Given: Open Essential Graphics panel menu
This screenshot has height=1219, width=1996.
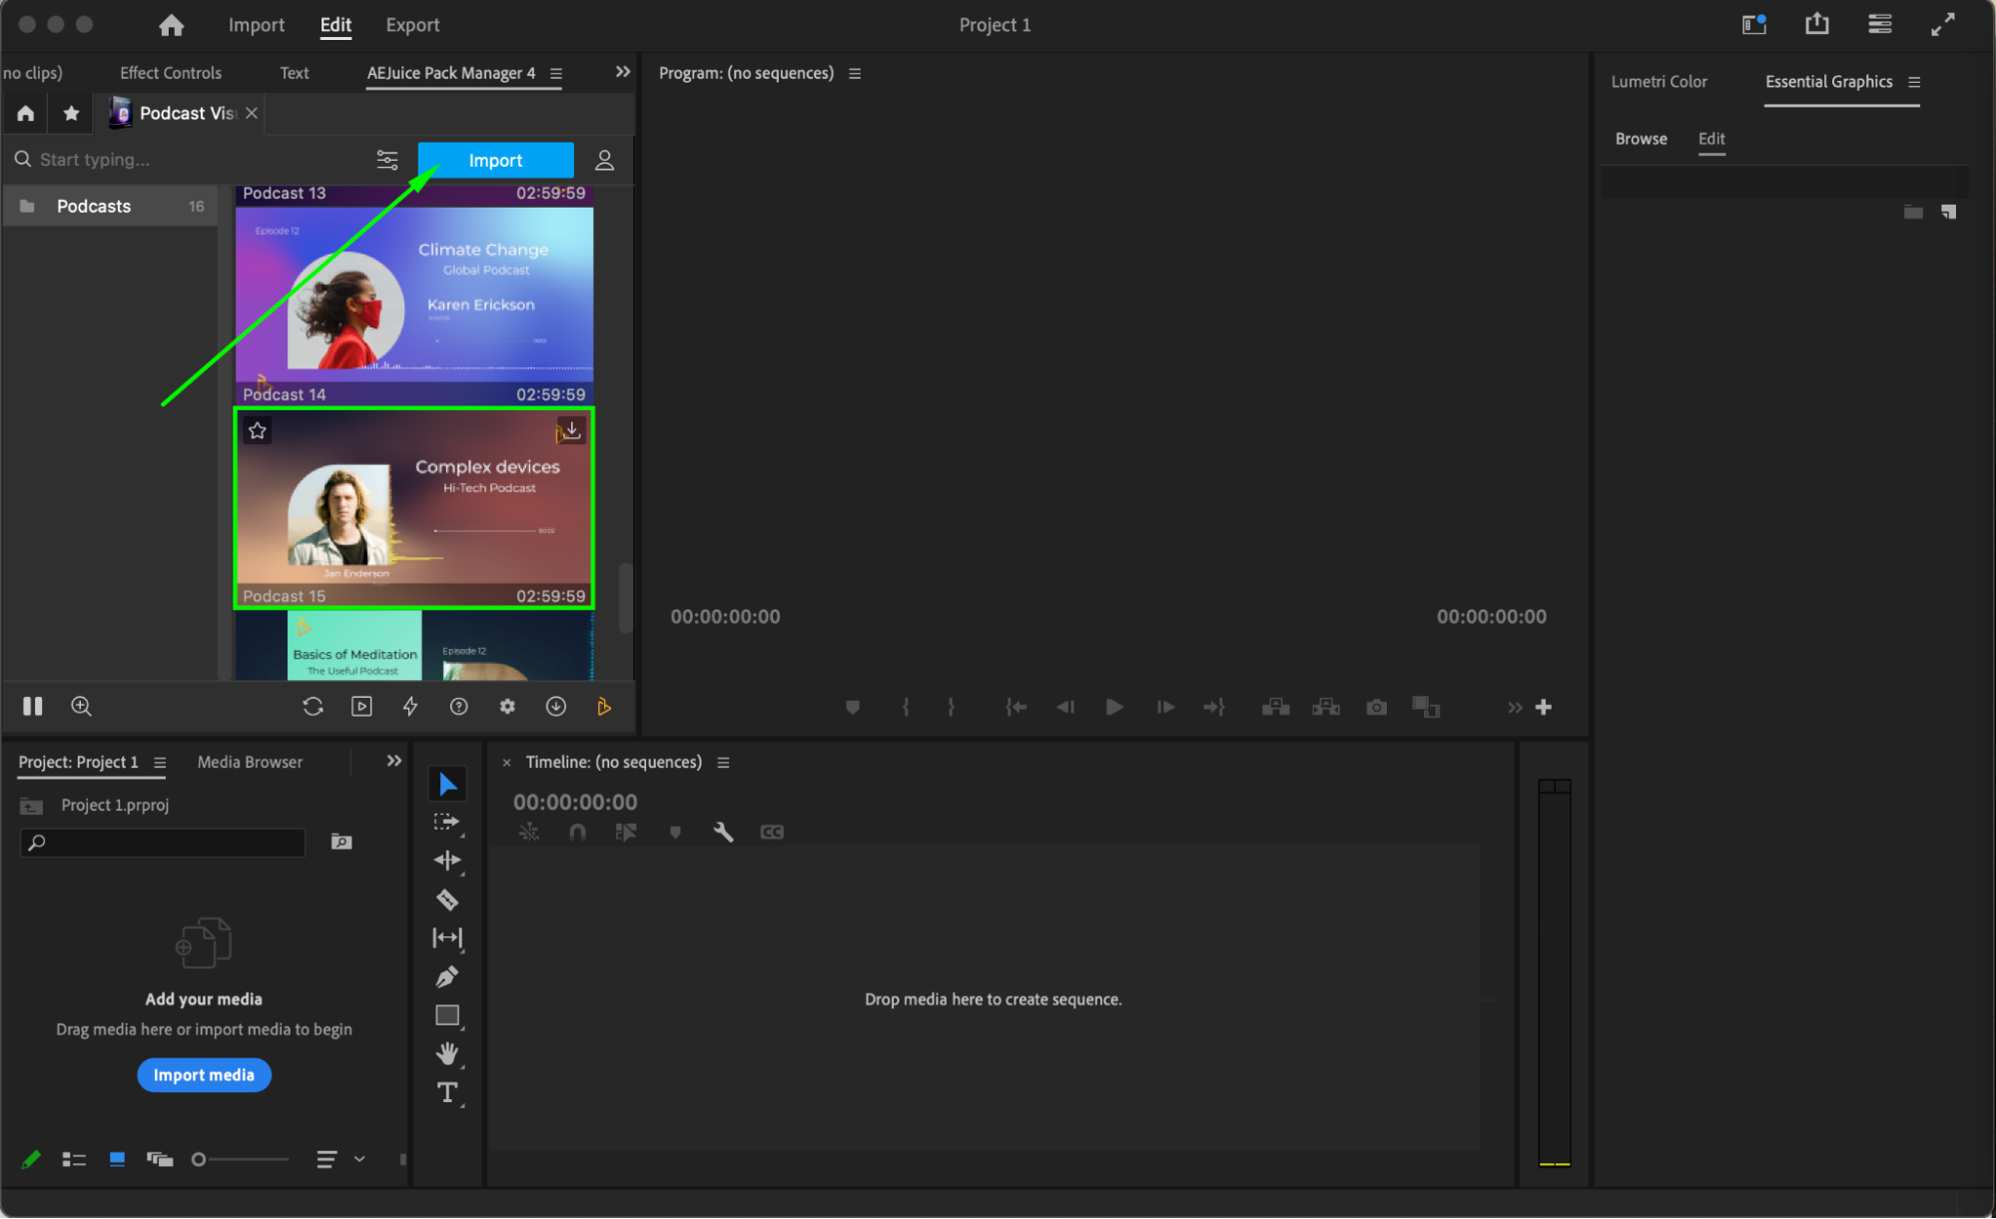Looking at the screenshot, I should pos(1914,82).
